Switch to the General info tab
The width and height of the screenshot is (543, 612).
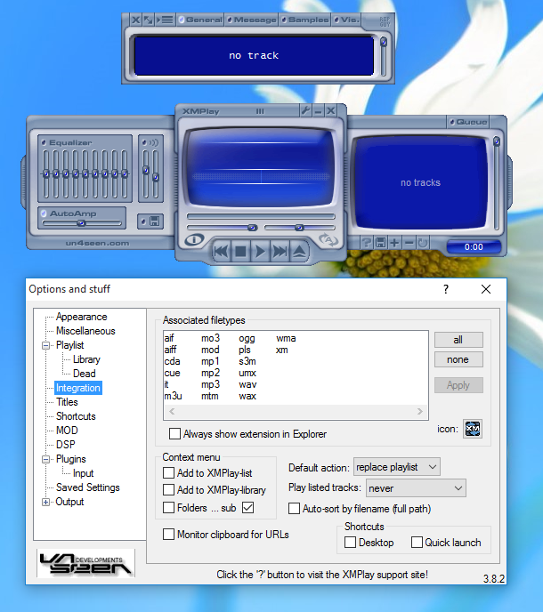(x=200, y=20)
